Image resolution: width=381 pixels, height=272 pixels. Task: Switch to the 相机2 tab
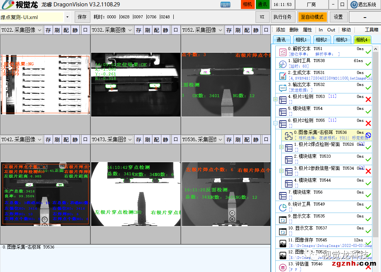321,40
